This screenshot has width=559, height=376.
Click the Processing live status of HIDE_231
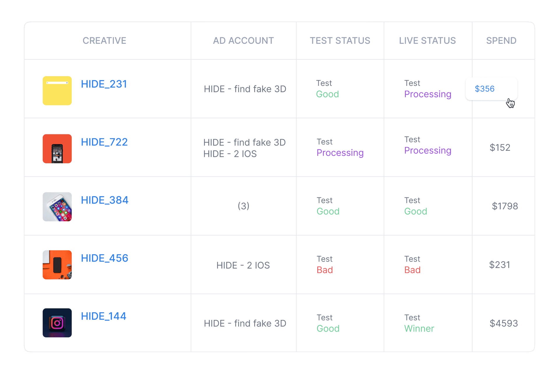428,94
